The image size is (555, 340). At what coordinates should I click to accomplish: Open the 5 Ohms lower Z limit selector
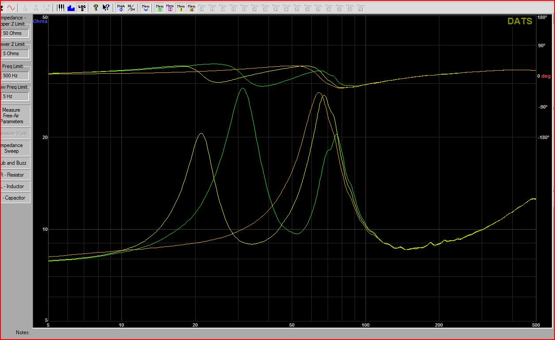point(15,53)
